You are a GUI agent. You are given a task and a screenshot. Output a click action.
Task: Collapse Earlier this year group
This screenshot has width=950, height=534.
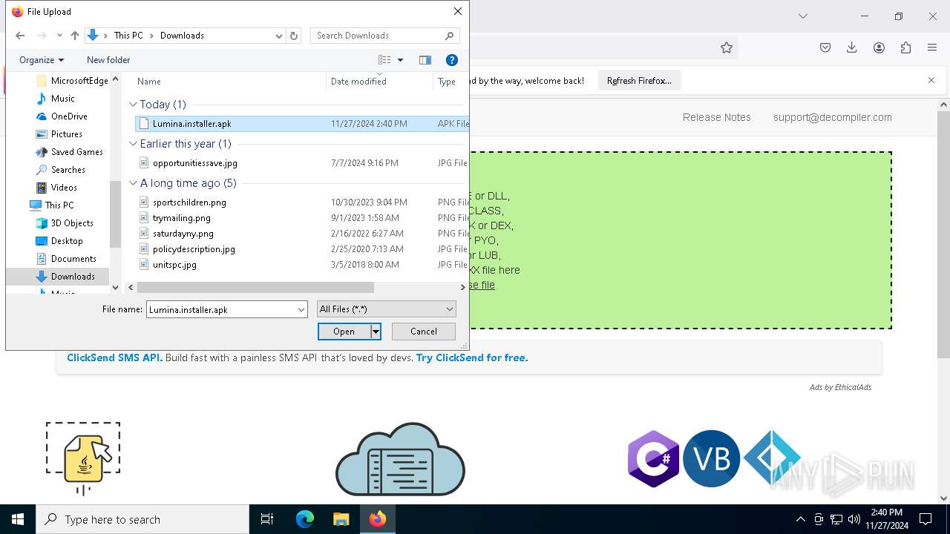(134, 144)
